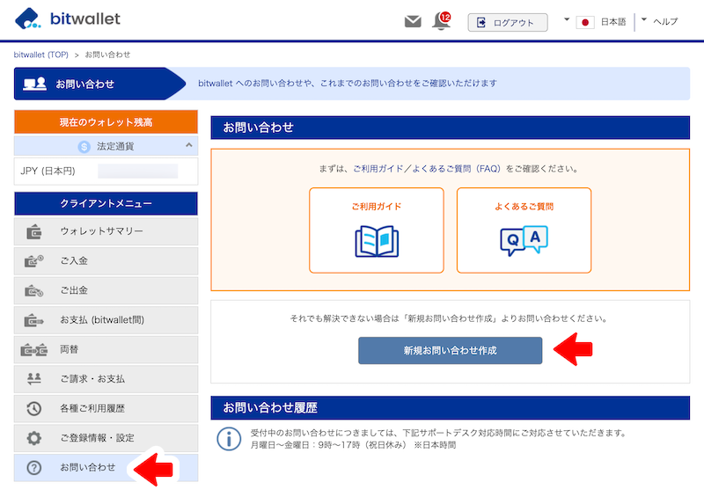
Task: Open the ご利用ガイド card
Action: (377, 230)
